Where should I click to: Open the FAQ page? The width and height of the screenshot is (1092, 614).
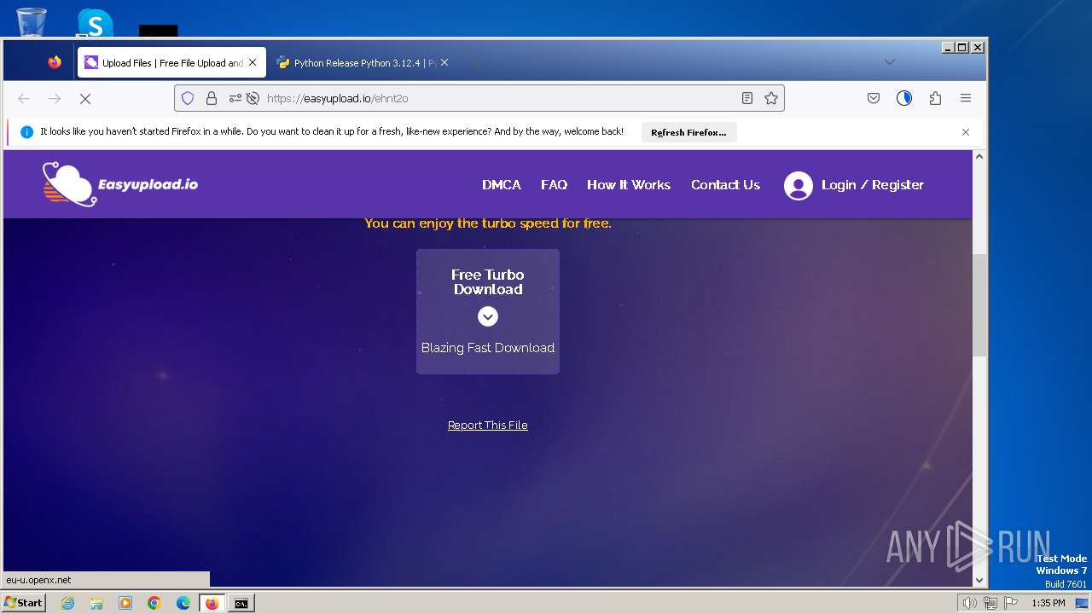(x=554, y=185)
